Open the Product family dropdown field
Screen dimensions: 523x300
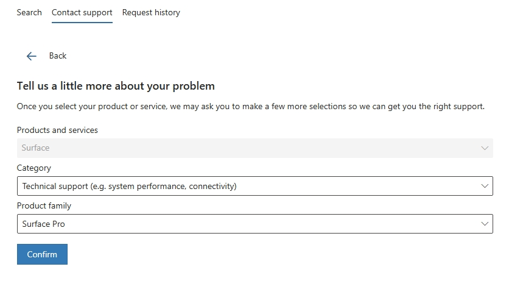[x=254, y=224]
